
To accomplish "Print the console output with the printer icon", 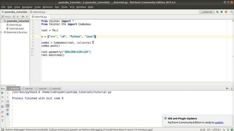I will coord(7,110).
